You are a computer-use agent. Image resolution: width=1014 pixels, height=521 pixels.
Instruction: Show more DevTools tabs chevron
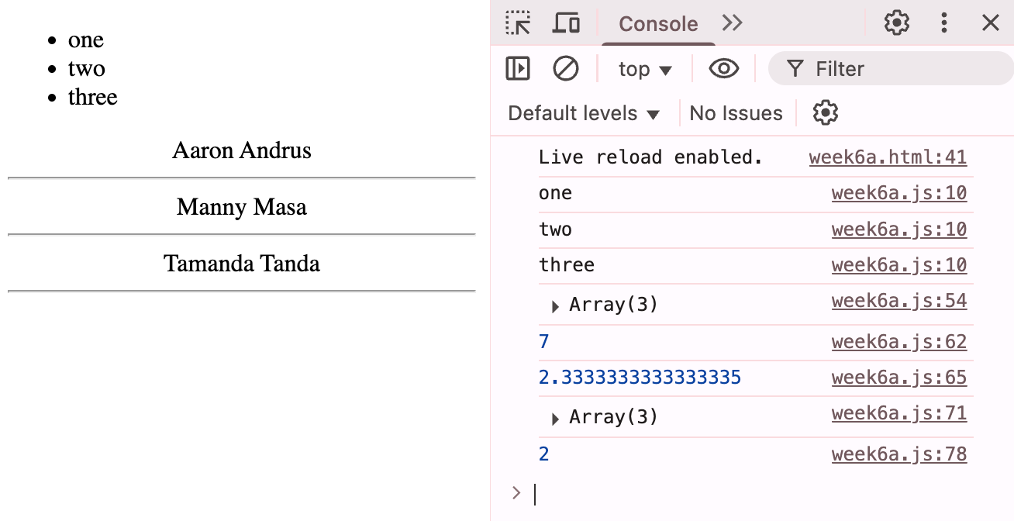pos(732,23)
